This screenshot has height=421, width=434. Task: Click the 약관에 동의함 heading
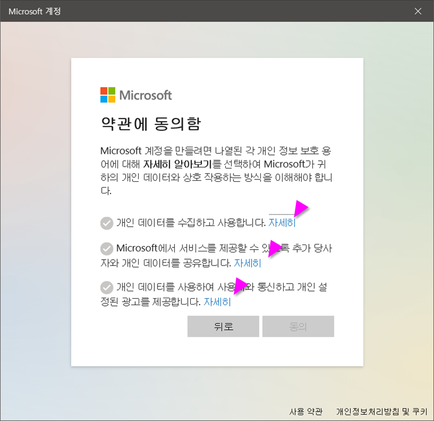[150, 123]
